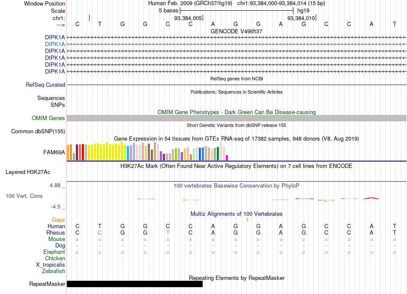Open the GENCODE V49lift37 track title
Screen dimensions: 407x294
236,31
